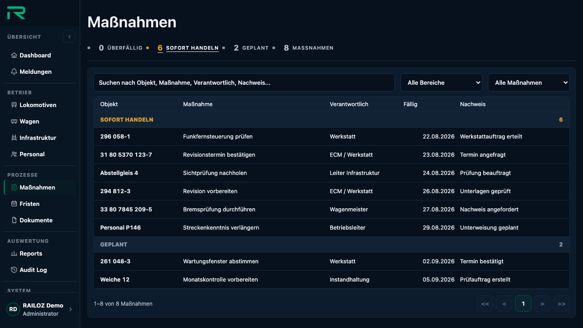Click "Streckenkenntnis verlängern" cell
583x328 pixels.
point(221,228)
